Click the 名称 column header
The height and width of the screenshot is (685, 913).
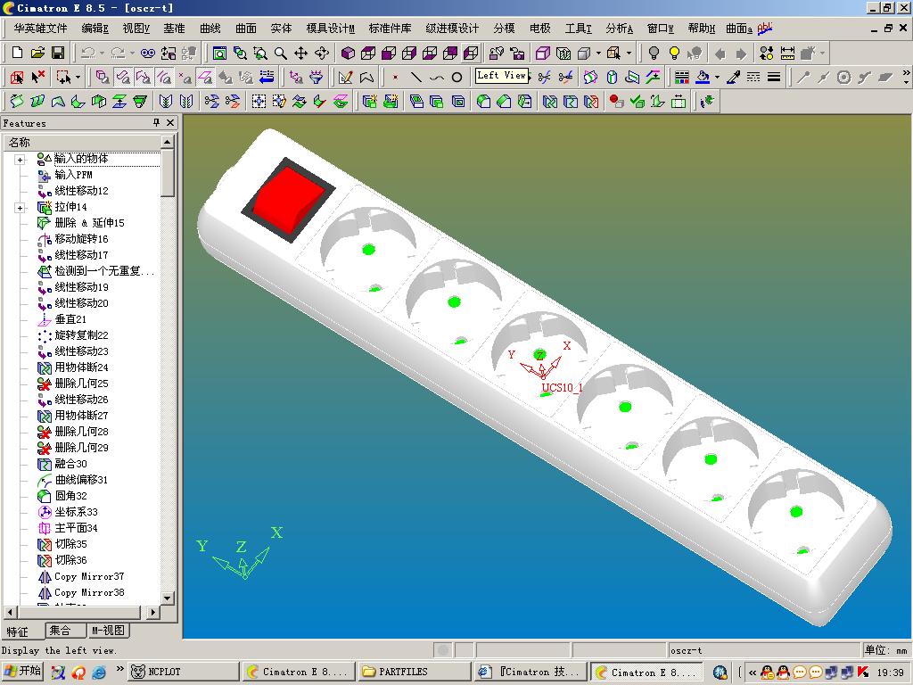click(x=81, y=142)
